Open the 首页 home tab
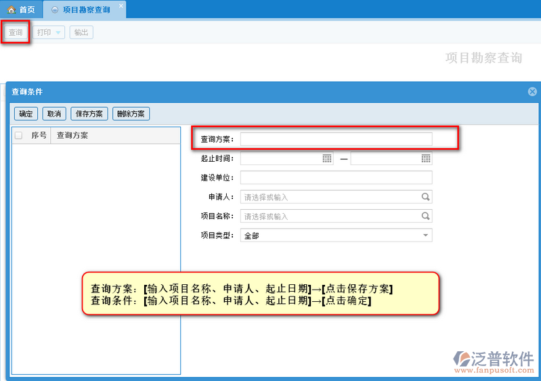Screen dimensions: 541x381 click(x=21, y=9)
